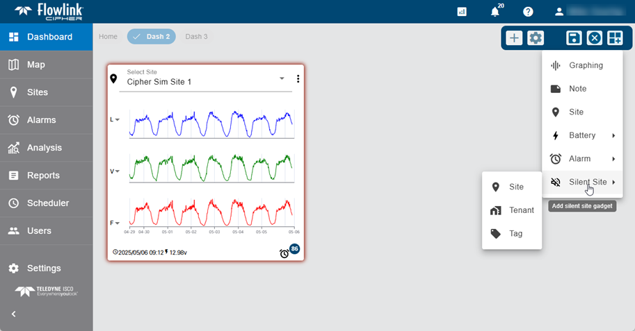This screenshot has width=635, height=331.
Task: Expand the F graph channel dropdown
Action: [113, 223]
